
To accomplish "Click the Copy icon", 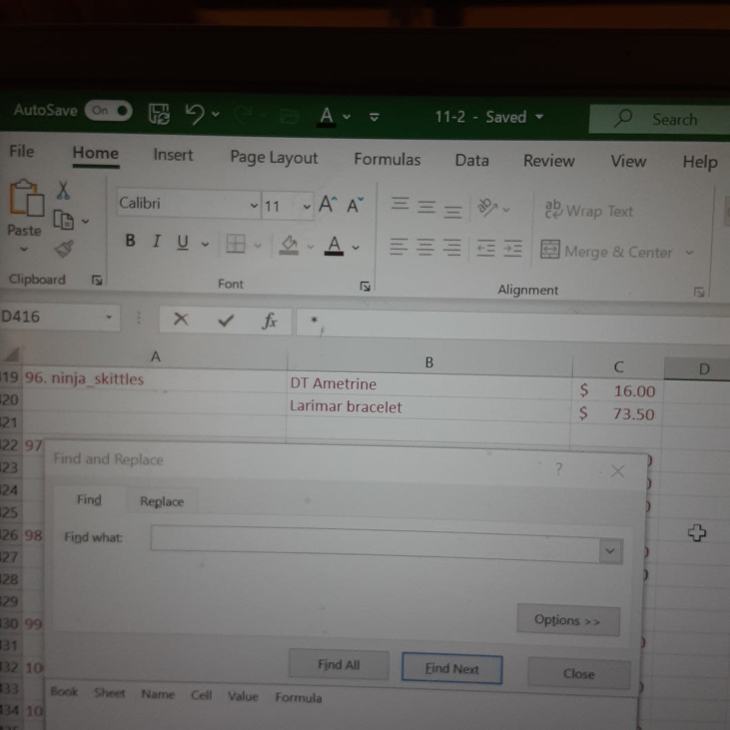I will 63,220.
